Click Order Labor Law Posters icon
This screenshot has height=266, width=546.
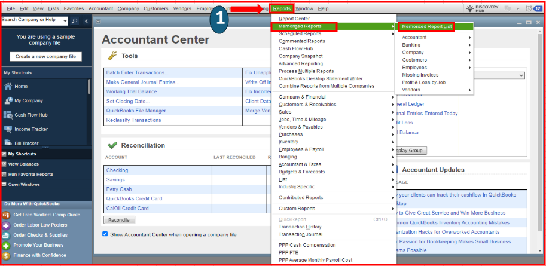[x=6, y=225]
